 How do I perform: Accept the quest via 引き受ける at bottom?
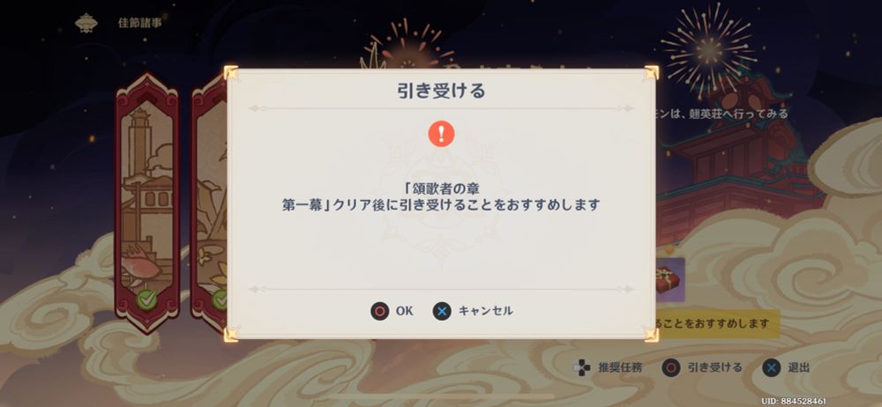coord(715,368)
